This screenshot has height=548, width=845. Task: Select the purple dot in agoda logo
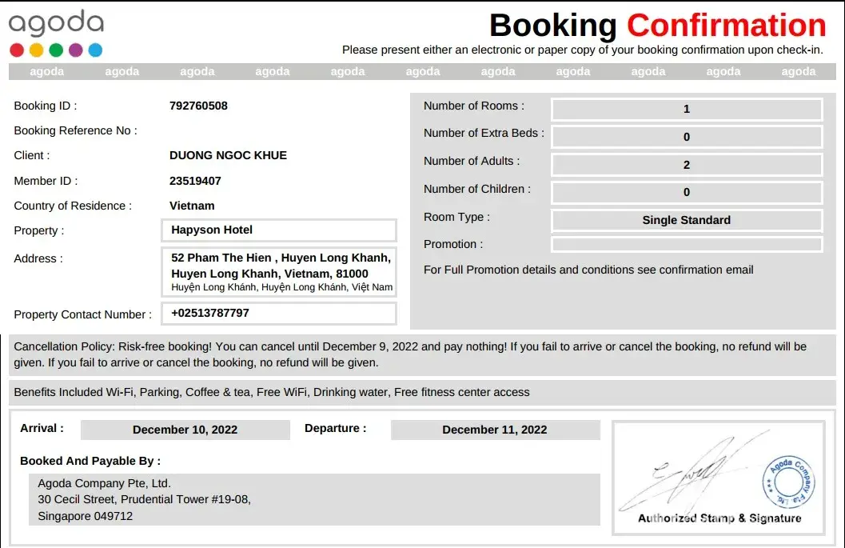(76, 50)
